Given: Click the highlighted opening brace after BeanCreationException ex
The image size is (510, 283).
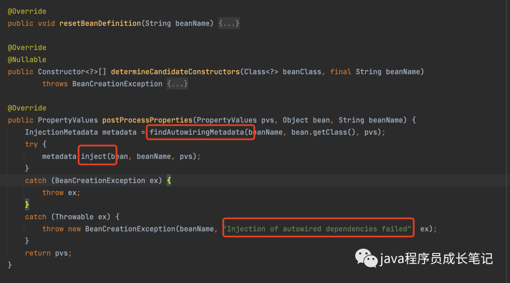Looking at the screenshot, I should pyautogui.click(x=169, y=181).
